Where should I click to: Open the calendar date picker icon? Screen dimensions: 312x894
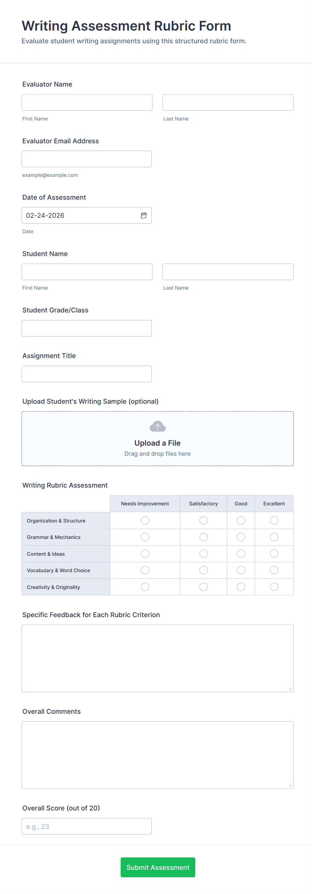tap(144, 215)
